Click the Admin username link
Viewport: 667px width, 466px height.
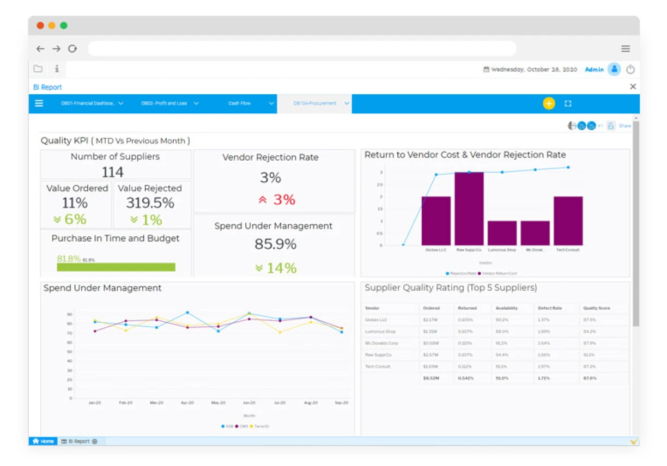click(594, 70)
